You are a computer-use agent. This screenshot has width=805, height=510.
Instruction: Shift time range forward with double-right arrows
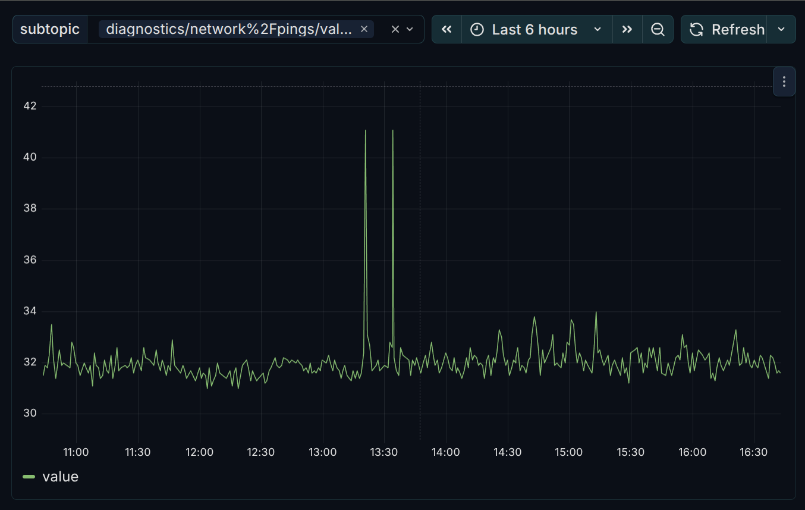627,29
